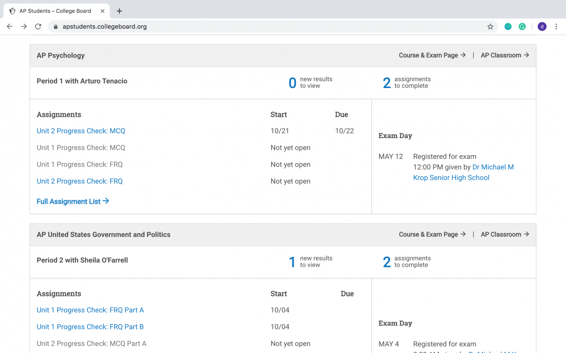This screenshot has height=353, width=566.
Task: Open Government and Politics Course & Exam Page
Action: coord(432,234)
